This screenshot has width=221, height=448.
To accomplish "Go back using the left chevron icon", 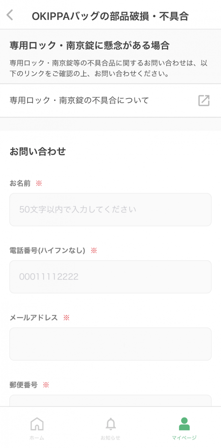I will pyautogui.click(x=10, y=15).
